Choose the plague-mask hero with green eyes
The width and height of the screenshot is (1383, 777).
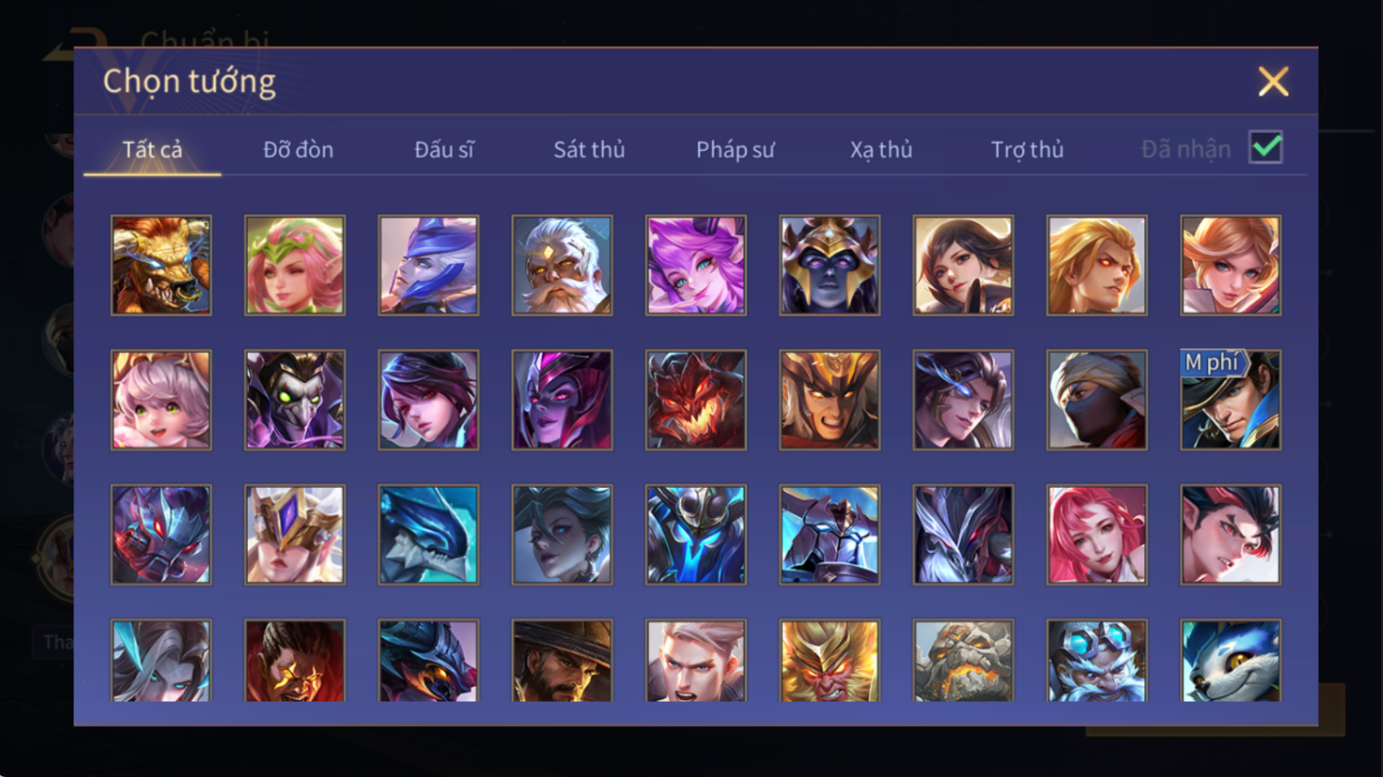click(x=295, y=400)
